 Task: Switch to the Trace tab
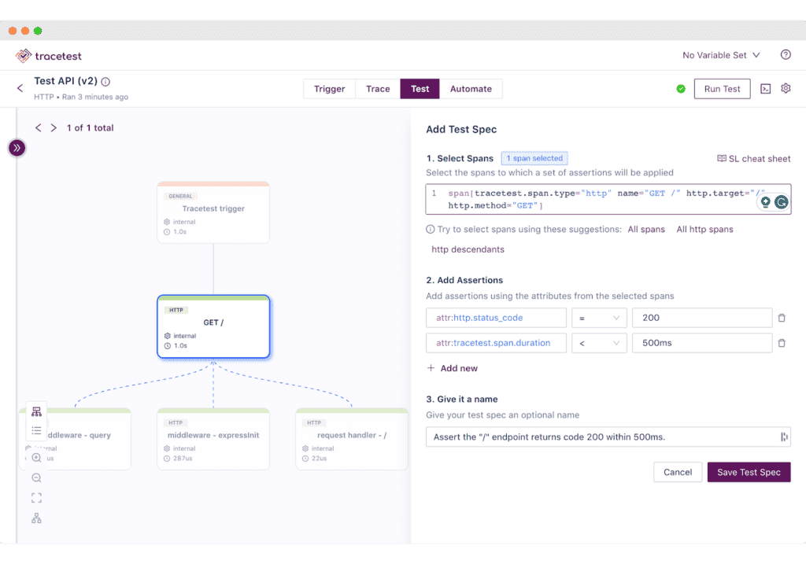coord(378,89)
